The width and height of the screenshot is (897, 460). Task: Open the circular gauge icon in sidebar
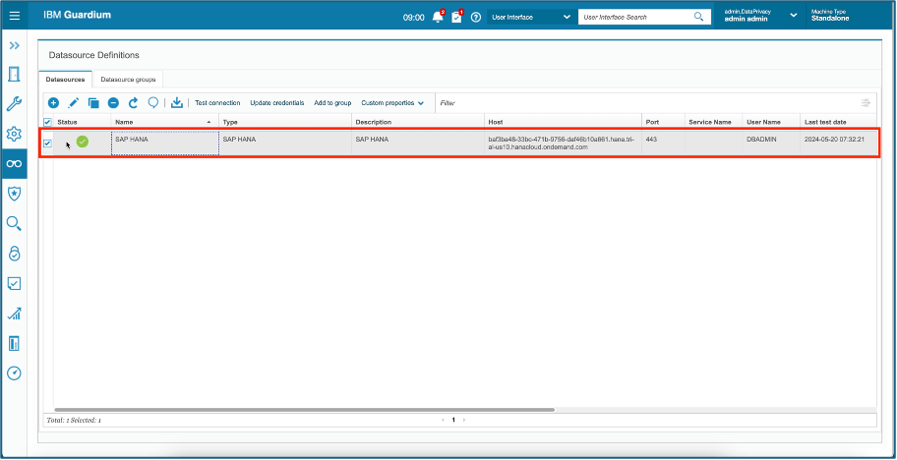15,374
